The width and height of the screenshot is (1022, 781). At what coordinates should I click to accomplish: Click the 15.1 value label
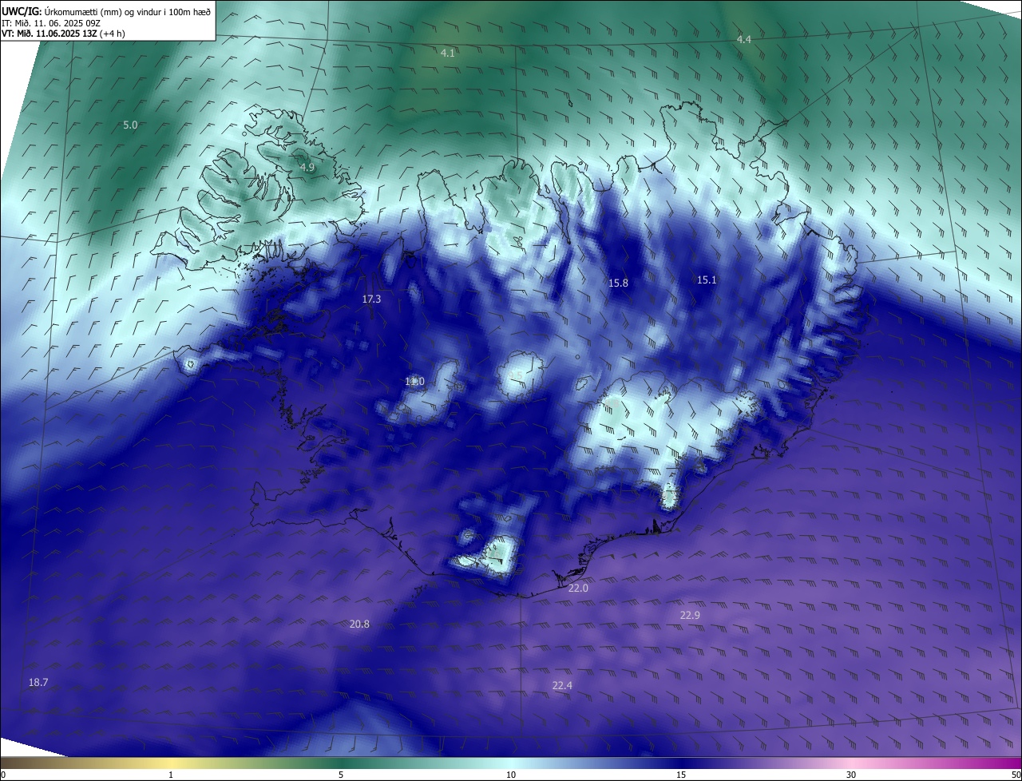click(x=707, y=279)
